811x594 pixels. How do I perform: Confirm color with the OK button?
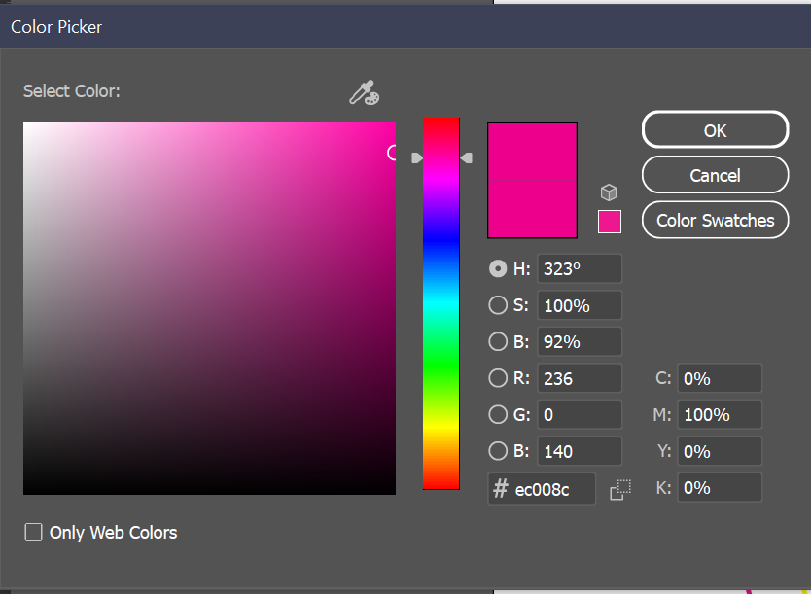pos(715,129)
